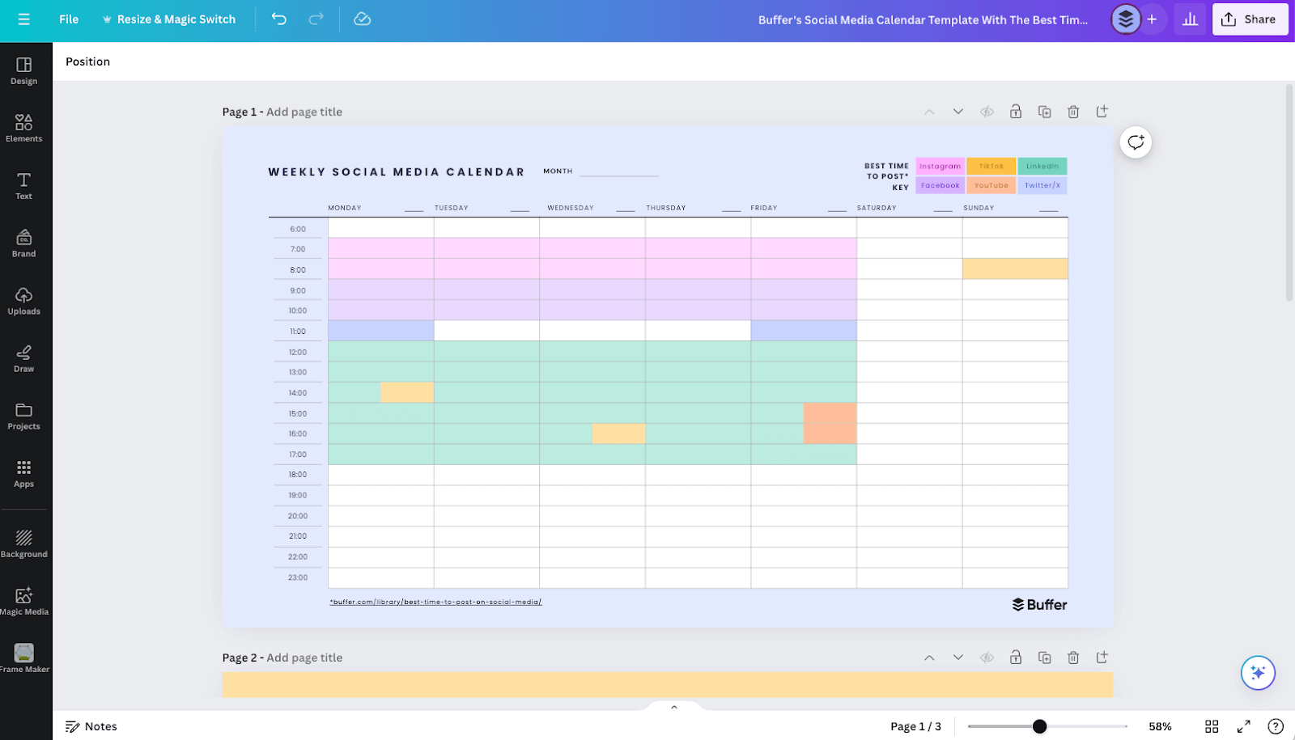Screen dimensions: 1295x740
Task: Click the Share button
Action: pos(1250,19)
